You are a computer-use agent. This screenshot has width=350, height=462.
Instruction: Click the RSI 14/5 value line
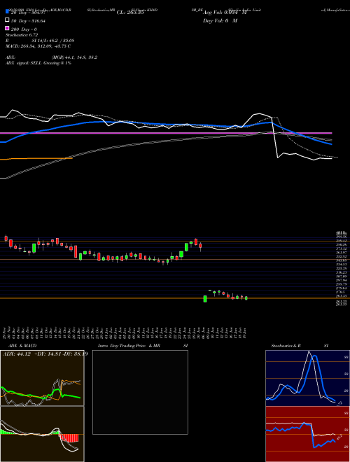pyautogui.click(x=40, y=41)
